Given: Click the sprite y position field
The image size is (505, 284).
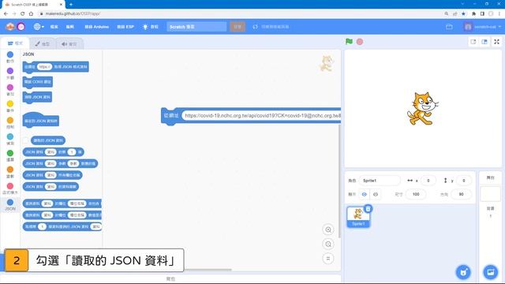Looking at the screenshot, I should click(464, 181).
